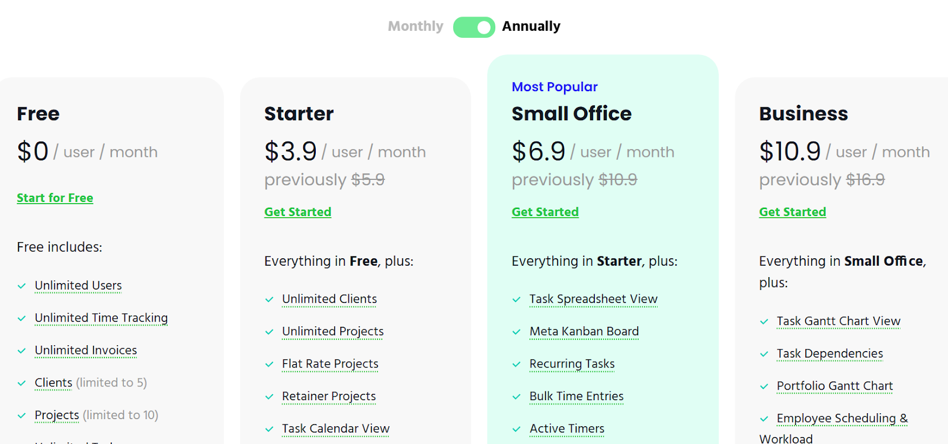Click checkmark icon beside Unlimited Invoices
This screenshot has height=444, width=948.
click(22, 350)
